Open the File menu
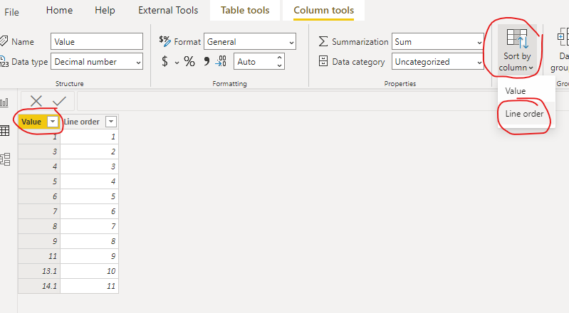The height and width of the screenshot is (313, 569). (x=11, y=12)
